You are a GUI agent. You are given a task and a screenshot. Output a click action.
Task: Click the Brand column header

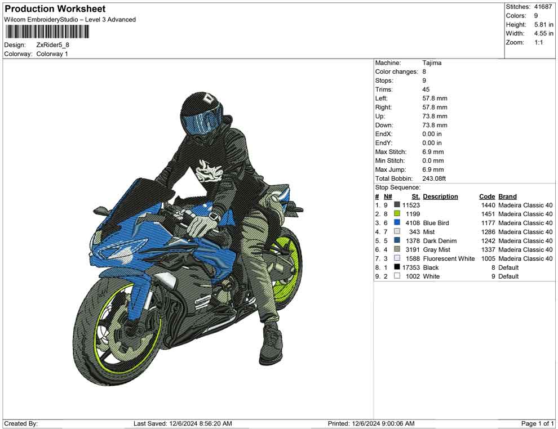click(507, 196)
